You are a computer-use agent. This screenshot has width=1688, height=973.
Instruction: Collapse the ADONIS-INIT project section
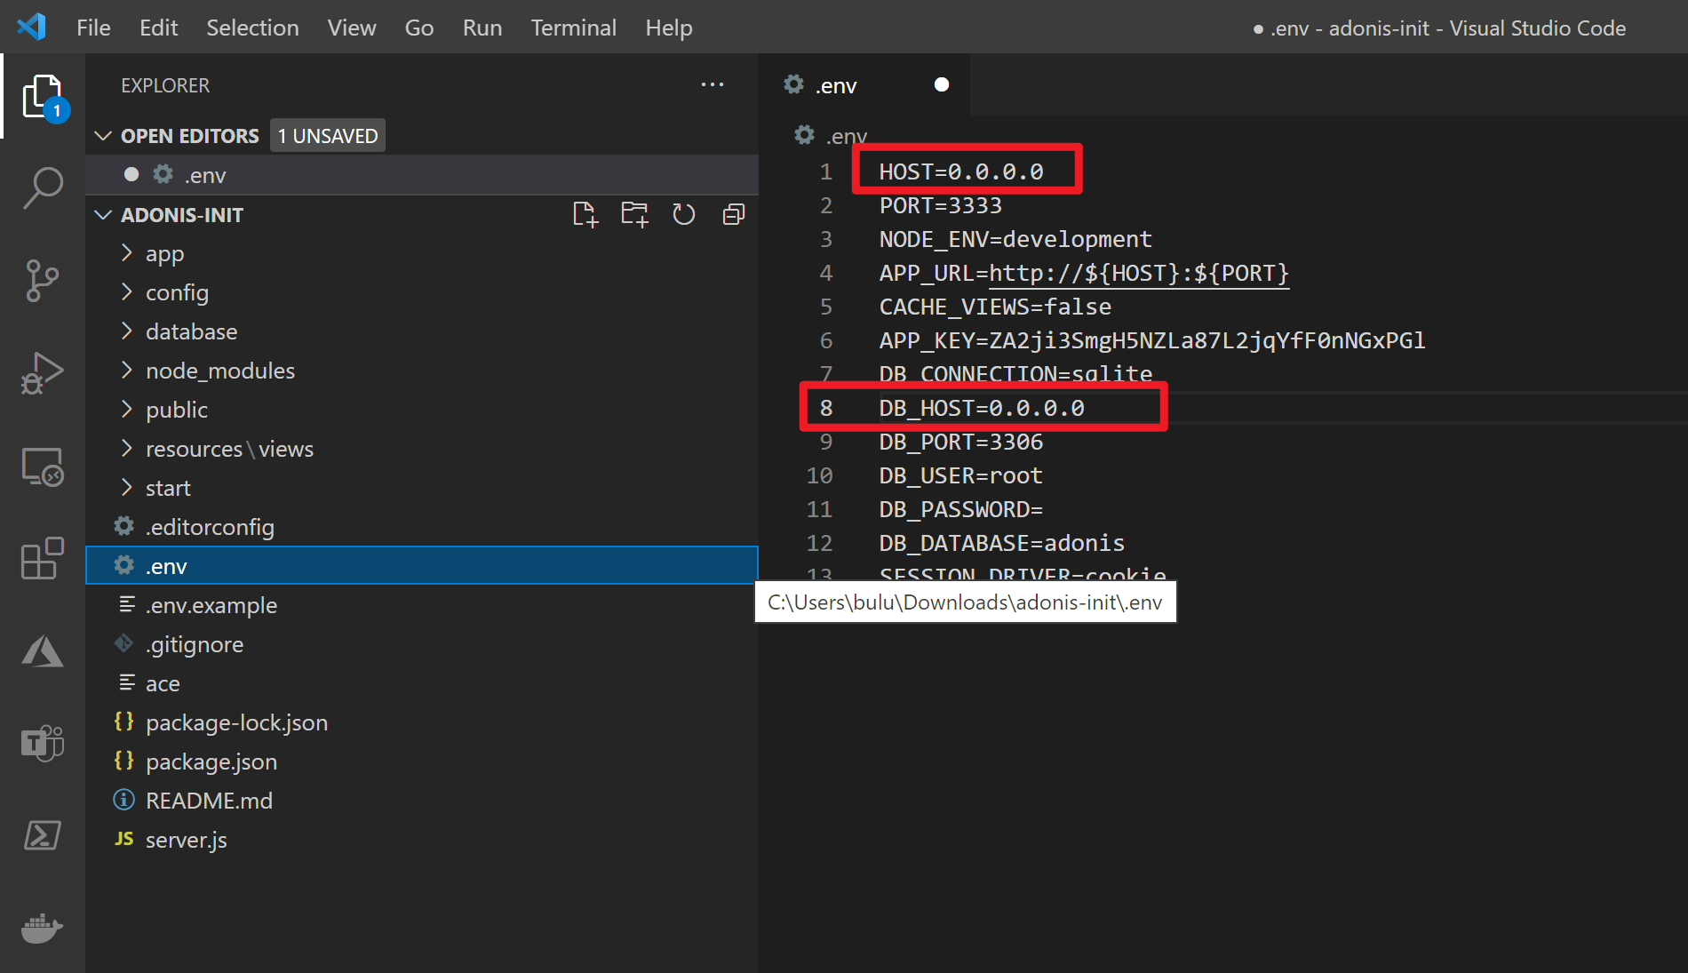(x=103, y=215)
